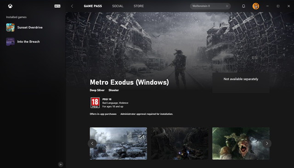Collapse the sidebar with bottom arrow
294x168 pixels.
click(x=61, y=164)
